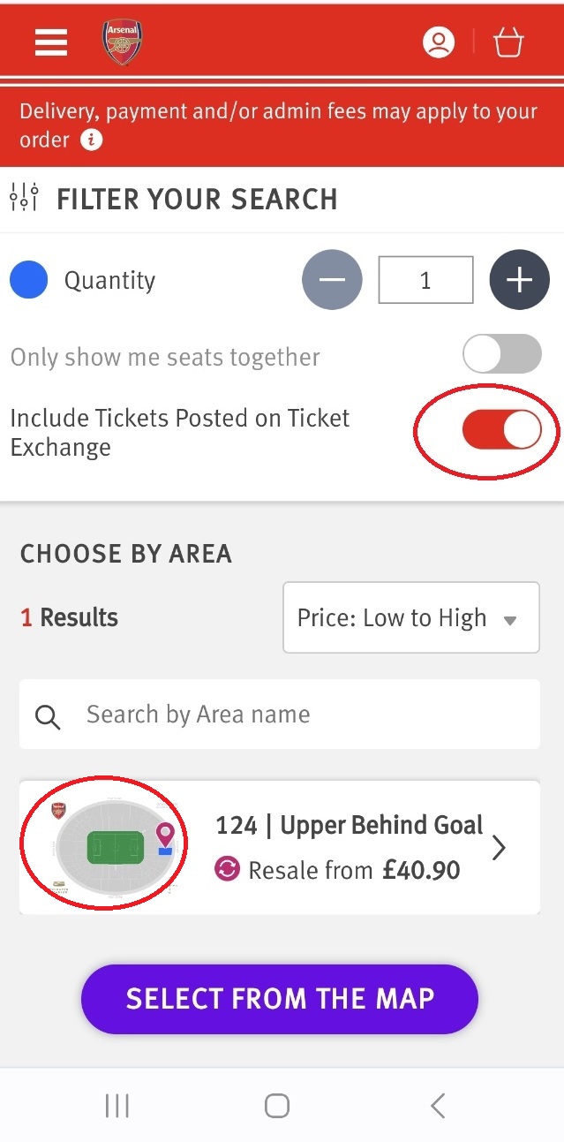Click the blue quantity color dot
Viewport: 564px width, 1142px height.
click(28, 281)
